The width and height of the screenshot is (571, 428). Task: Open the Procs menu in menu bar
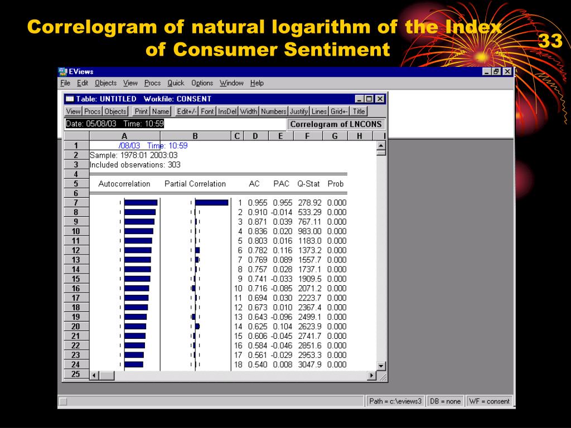tap(152, 83)
